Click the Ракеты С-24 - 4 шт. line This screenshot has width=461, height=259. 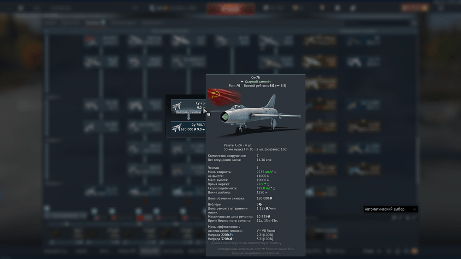click(x=238, y=145)
